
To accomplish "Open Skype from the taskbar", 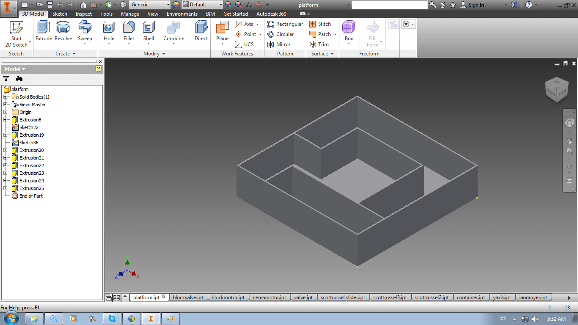I will click(x=112, y=319).
